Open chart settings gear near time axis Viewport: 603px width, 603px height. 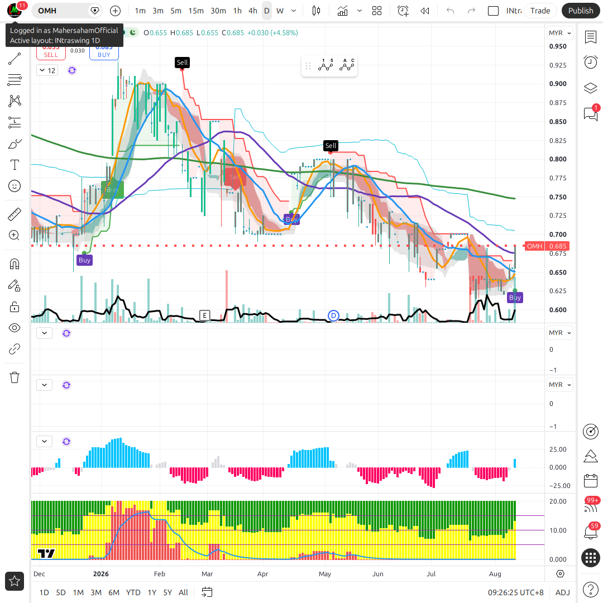[561, 574]
